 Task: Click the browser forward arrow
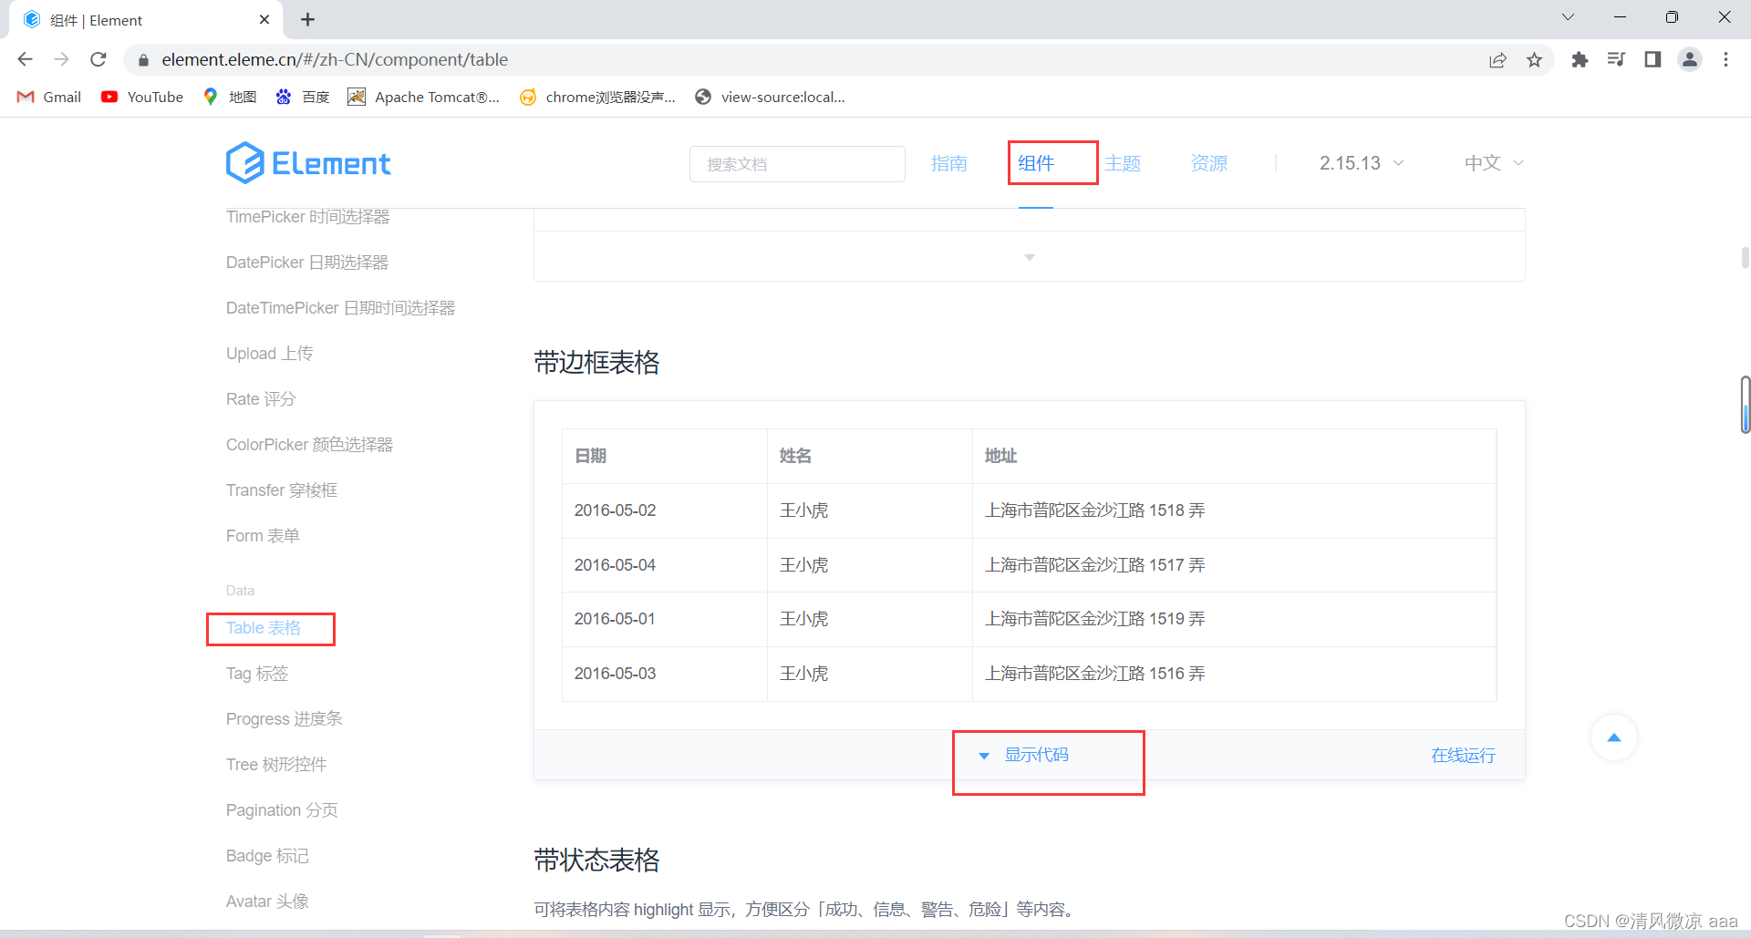click(61, 59)
